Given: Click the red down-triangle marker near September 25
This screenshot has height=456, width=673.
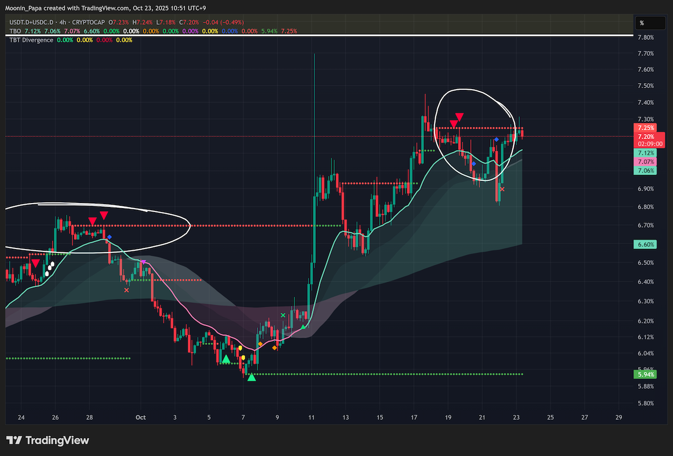Looking at the screenshot, I should coord(35,263).
